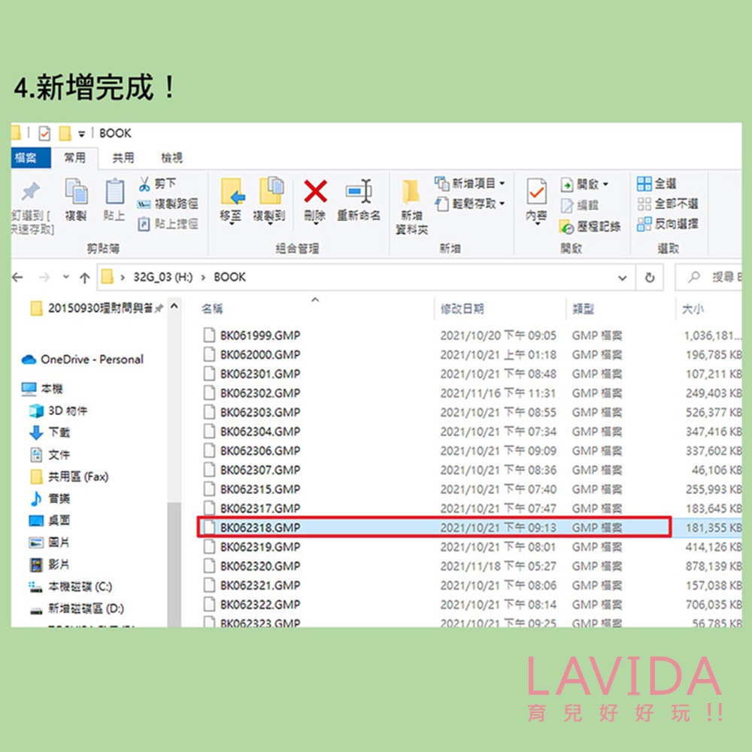Screen dimensions: 752x752
Task: Click the Paste clipboard icon
Action: tap(114, 191)
